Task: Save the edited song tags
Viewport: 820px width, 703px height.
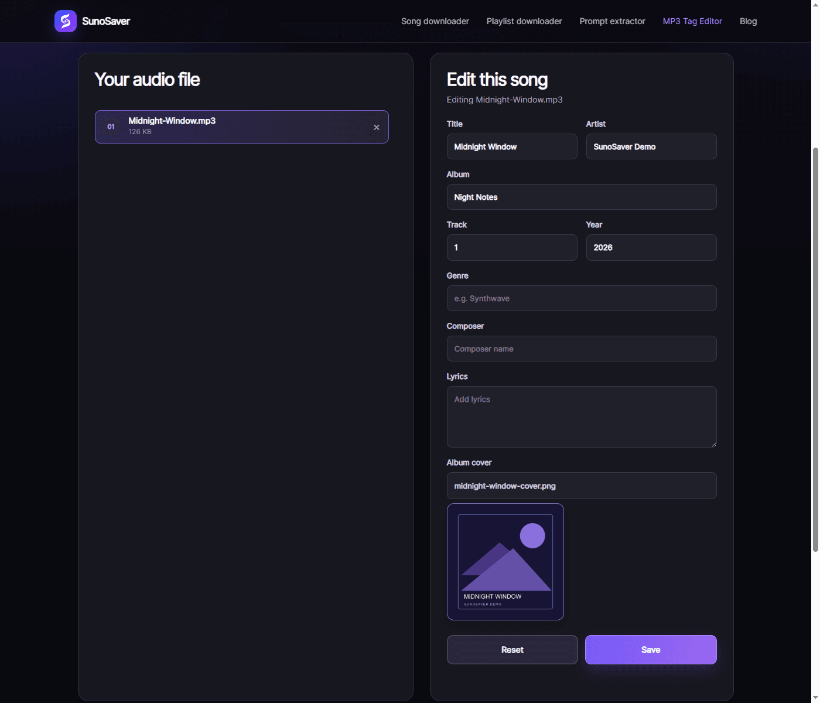Action: 651,650
